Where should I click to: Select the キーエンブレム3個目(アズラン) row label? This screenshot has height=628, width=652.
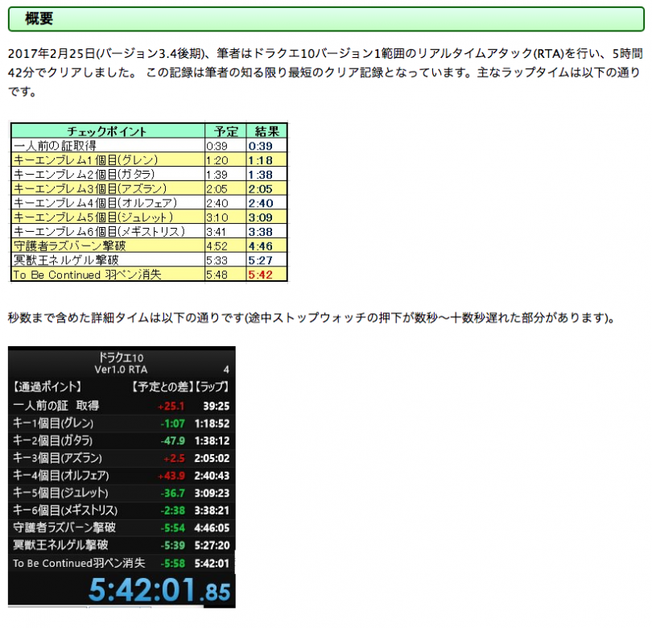pyautogui.click(x=90, y=188)
